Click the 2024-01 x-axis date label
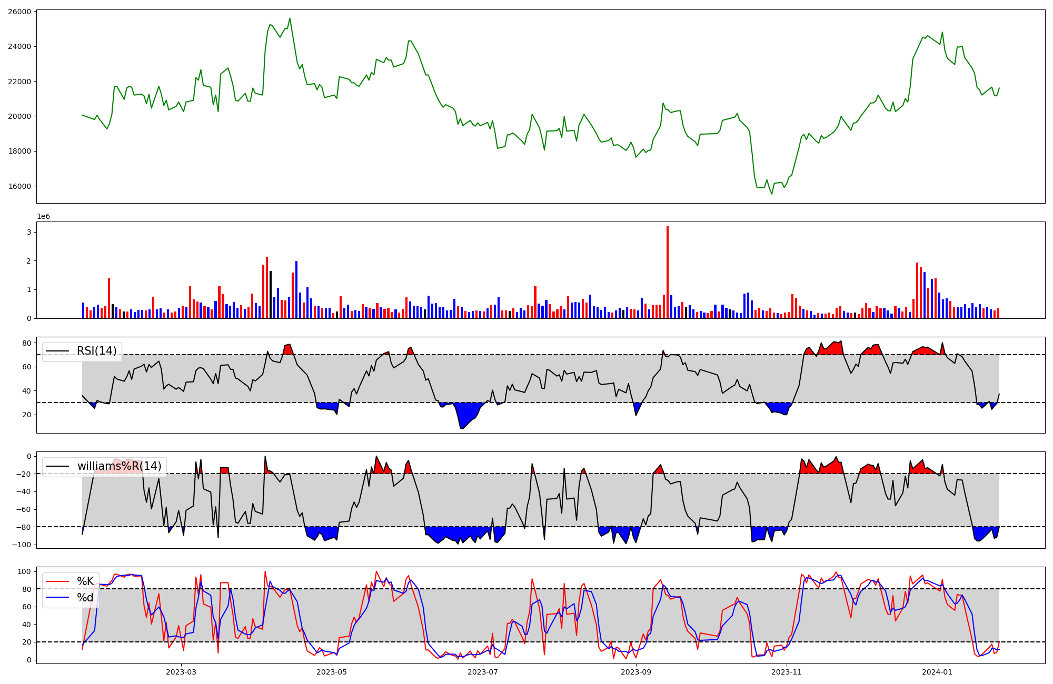Screen dimensions: 1053x684 tap(938, 672)
